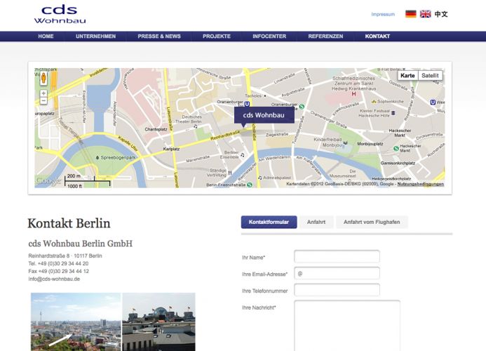Select the Anfahrt tab

(316, 223)
